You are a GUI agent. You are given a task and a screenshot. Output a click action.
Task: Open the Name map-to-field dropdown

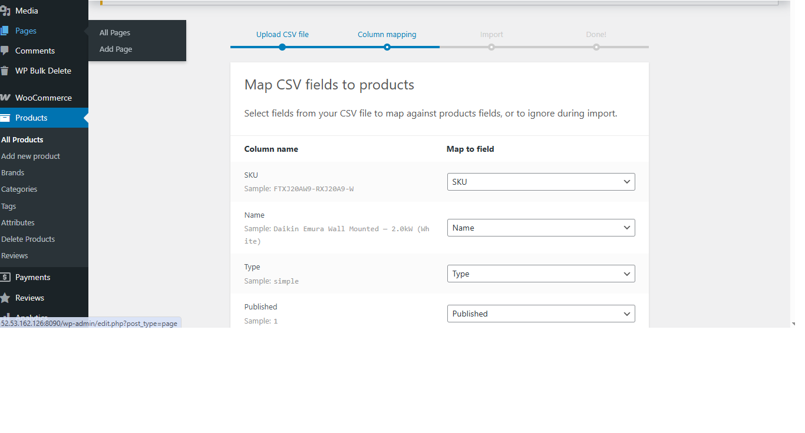click(x=541, y=228)
